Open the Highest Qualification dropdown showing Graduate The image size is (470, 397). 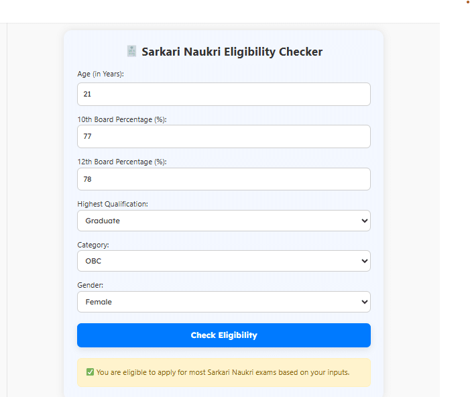(224, 221)
